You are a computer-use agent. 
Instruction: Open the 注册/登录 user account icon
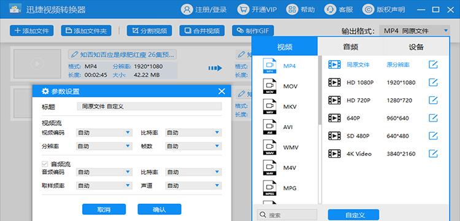click(186, 9)
